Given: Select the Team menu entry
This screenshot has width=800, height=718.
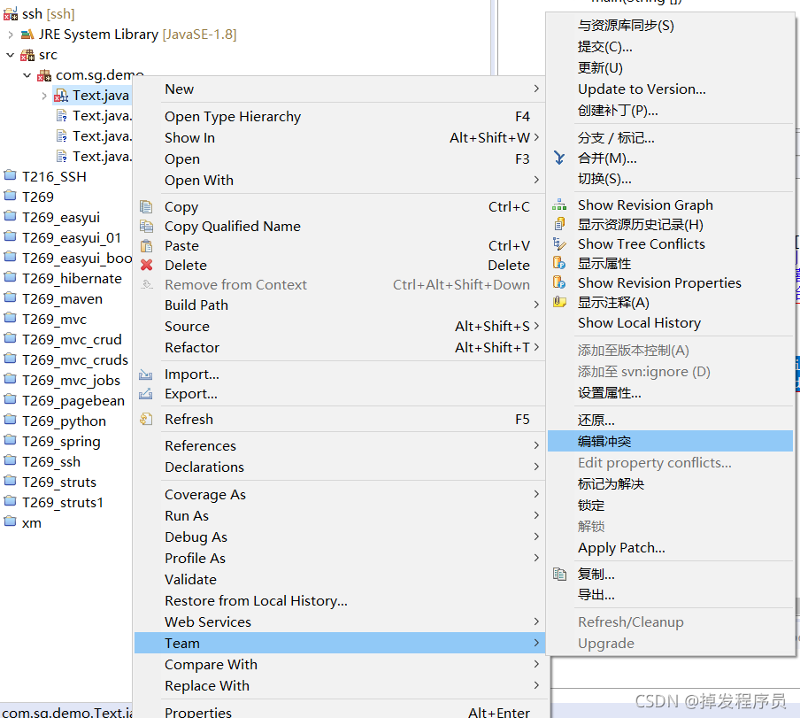Looking at the screenshot, I should [340, 643].
